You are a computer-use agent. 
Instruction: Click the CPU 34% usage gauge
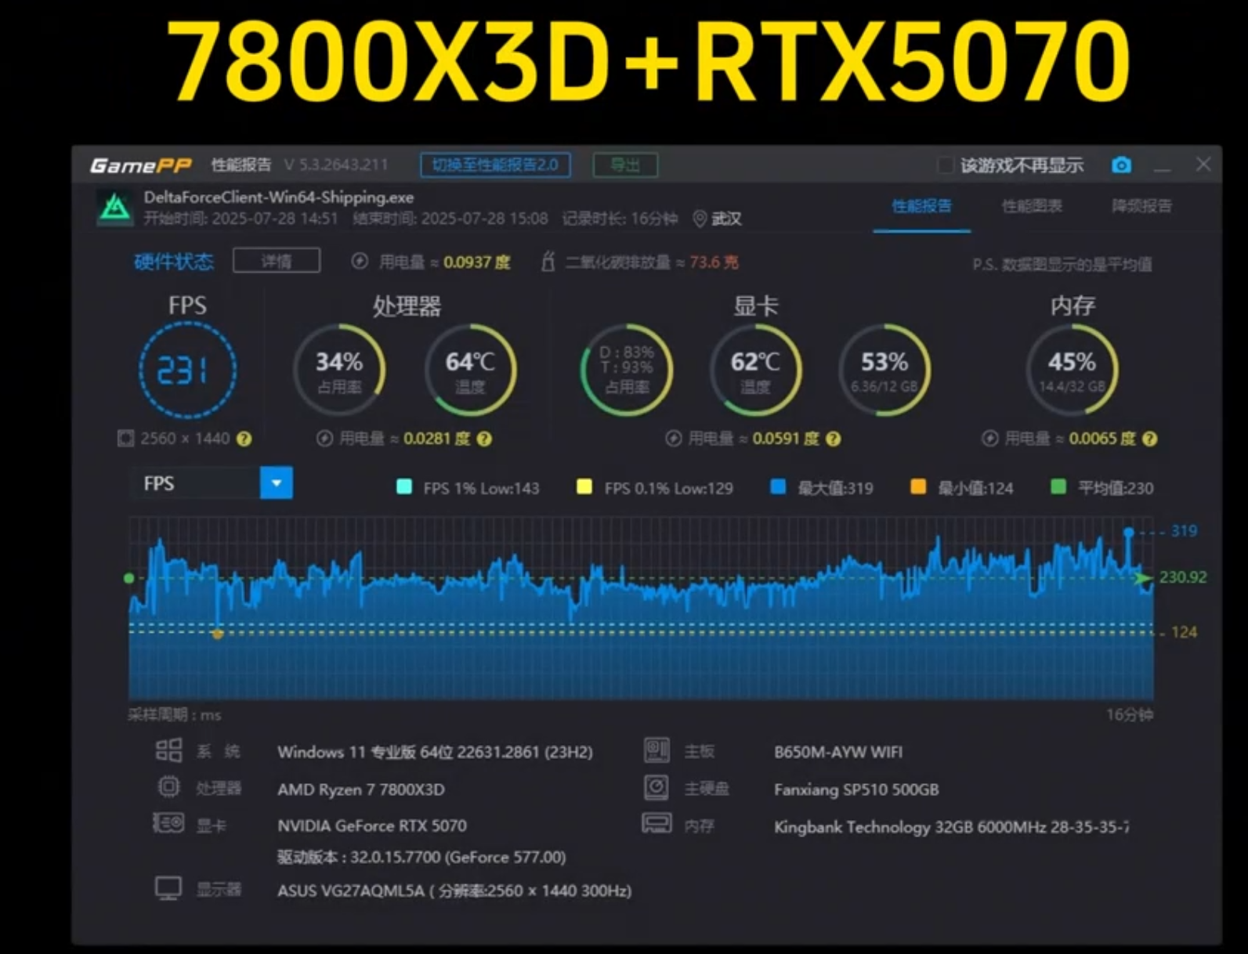339,370
